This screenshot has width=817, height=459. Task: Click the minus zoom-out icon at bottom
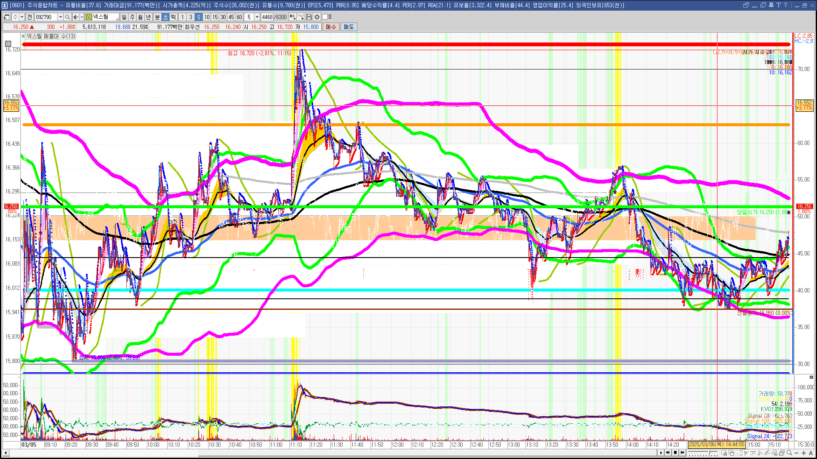[x=796, y=453]
